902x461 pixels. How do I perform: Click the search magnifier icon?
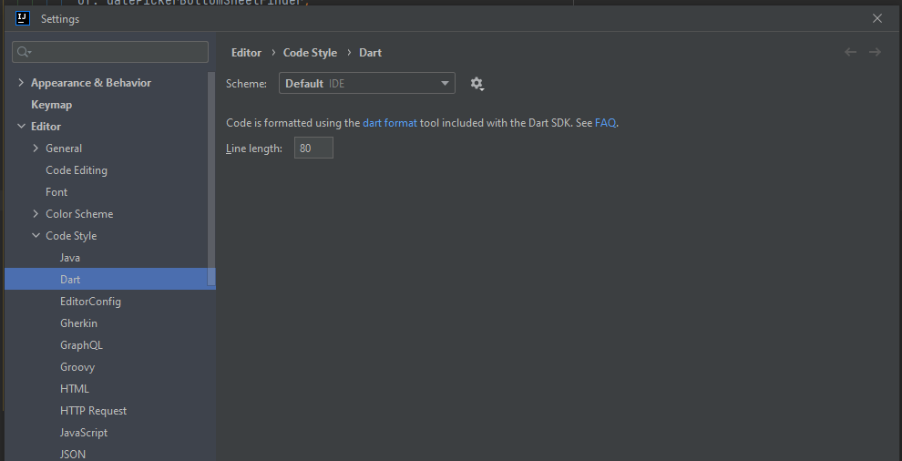pos(23,52)
